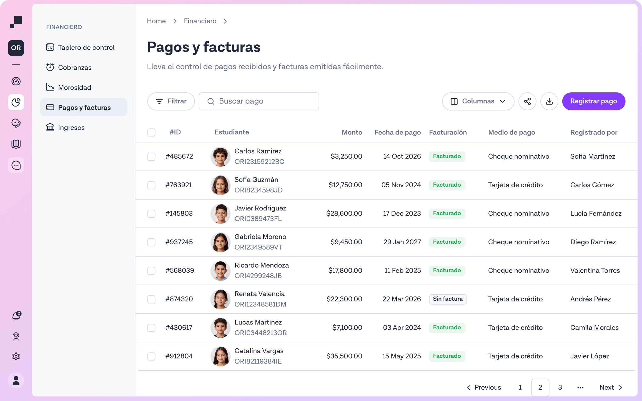The image size is (642, 401).
Task: Open the Columnas dropdown
Action: tap(478, 101)
